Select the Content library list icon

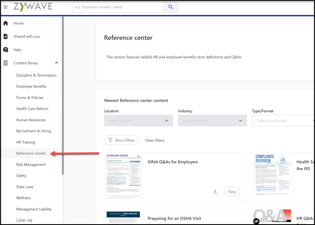point(6,63)
